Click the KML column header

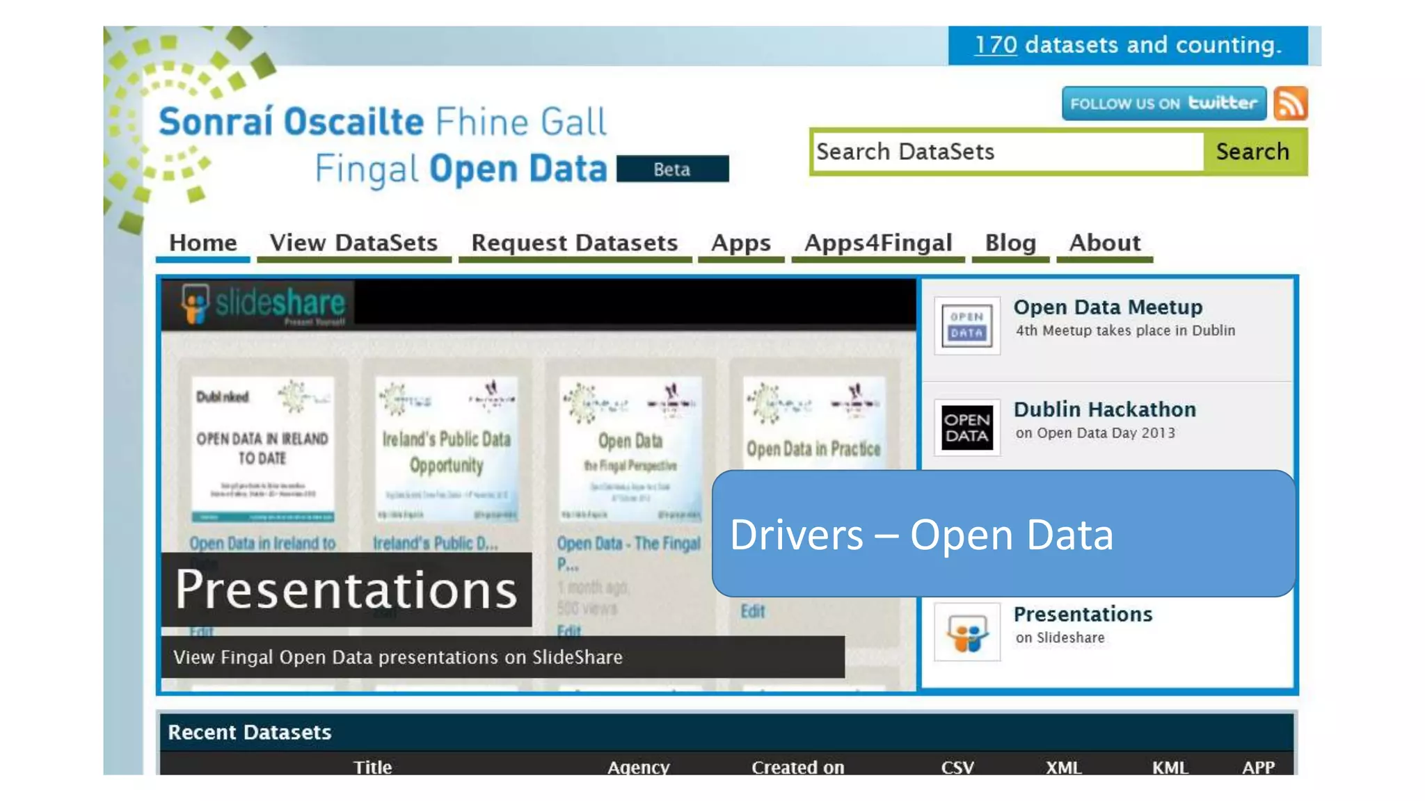tap(1170, 767)
